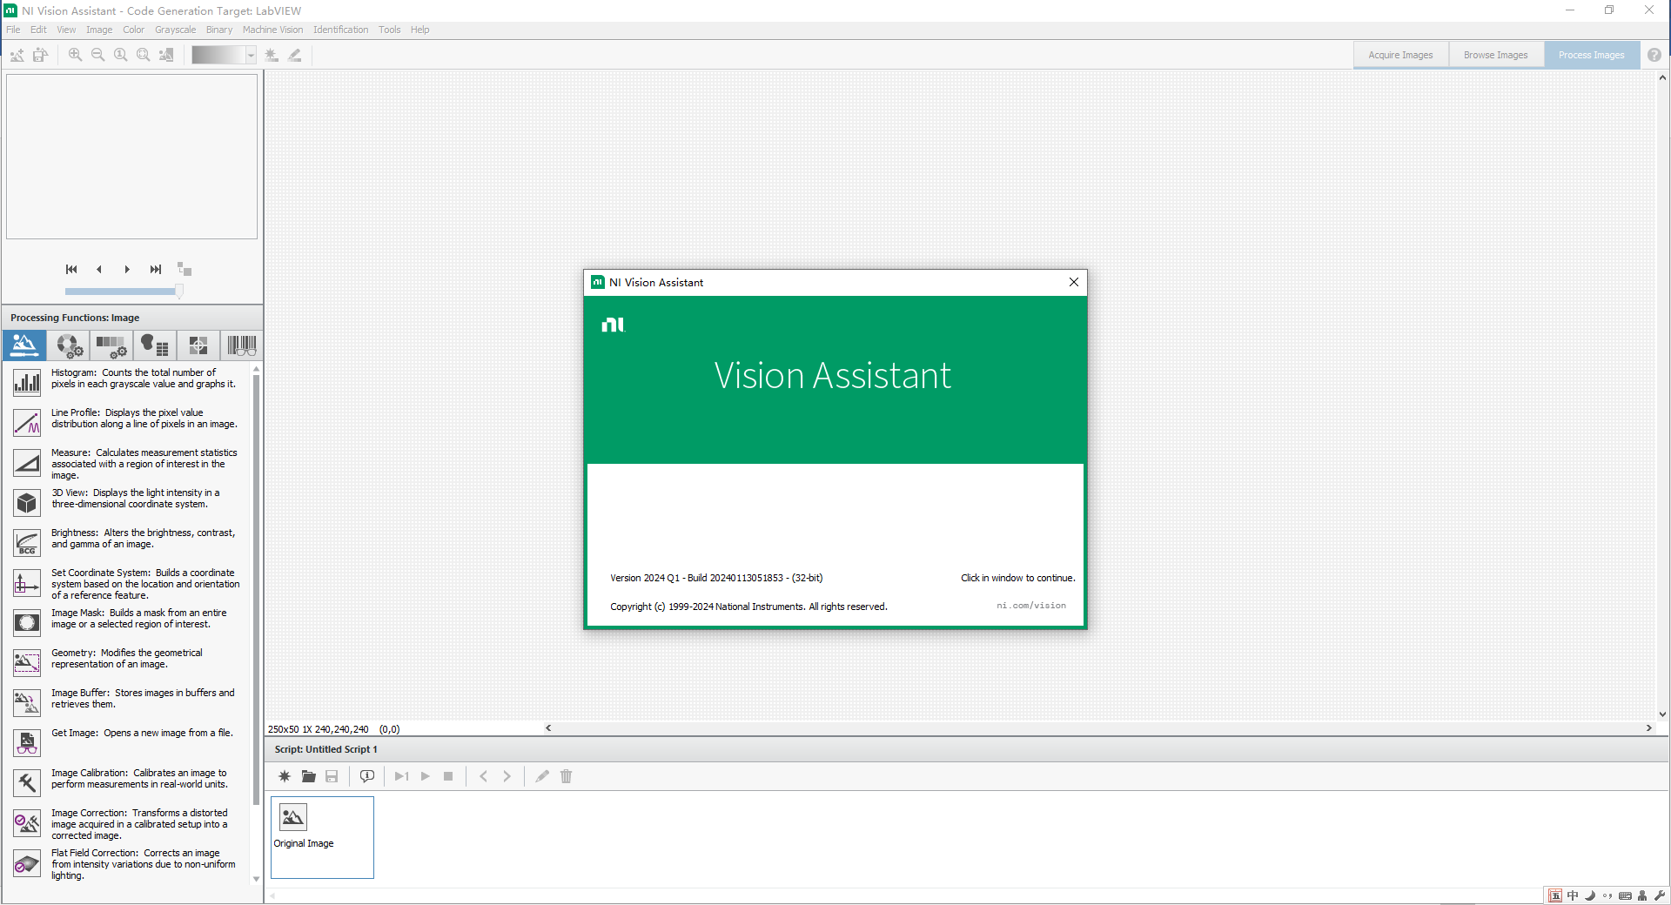Select the Identification barcode palette tab
This screenshot has height=905, width=1671.
click(241, 345)
